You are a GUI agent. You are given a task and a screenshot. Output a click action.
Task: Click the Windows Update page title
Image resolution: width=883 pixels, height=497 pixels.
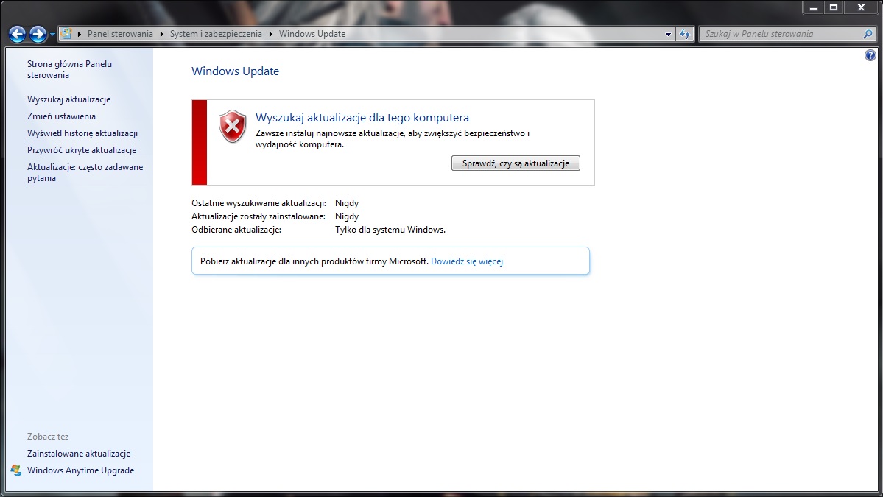(x=236, y=71)
